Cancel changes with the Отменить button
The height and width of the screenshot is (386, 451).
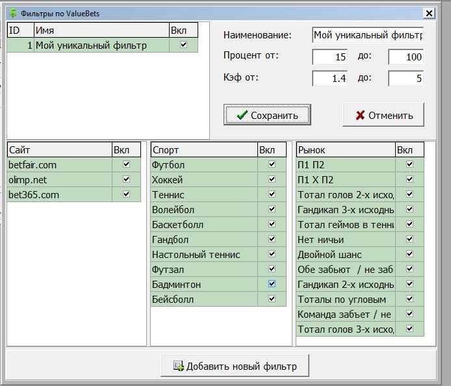point(383,115)
